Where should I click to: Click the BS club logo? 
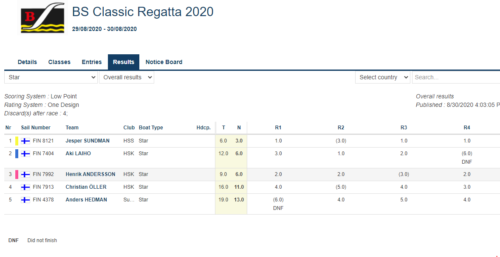(x=42, y=17)
